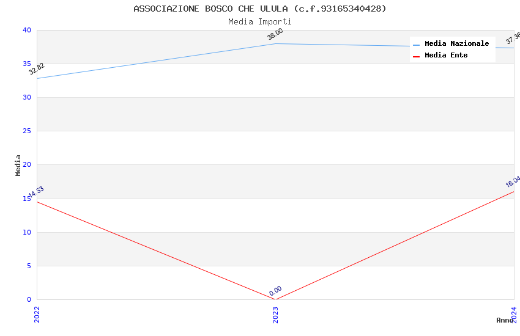Click the Media Nazionale legend label
520x336 pixels.
456,43
